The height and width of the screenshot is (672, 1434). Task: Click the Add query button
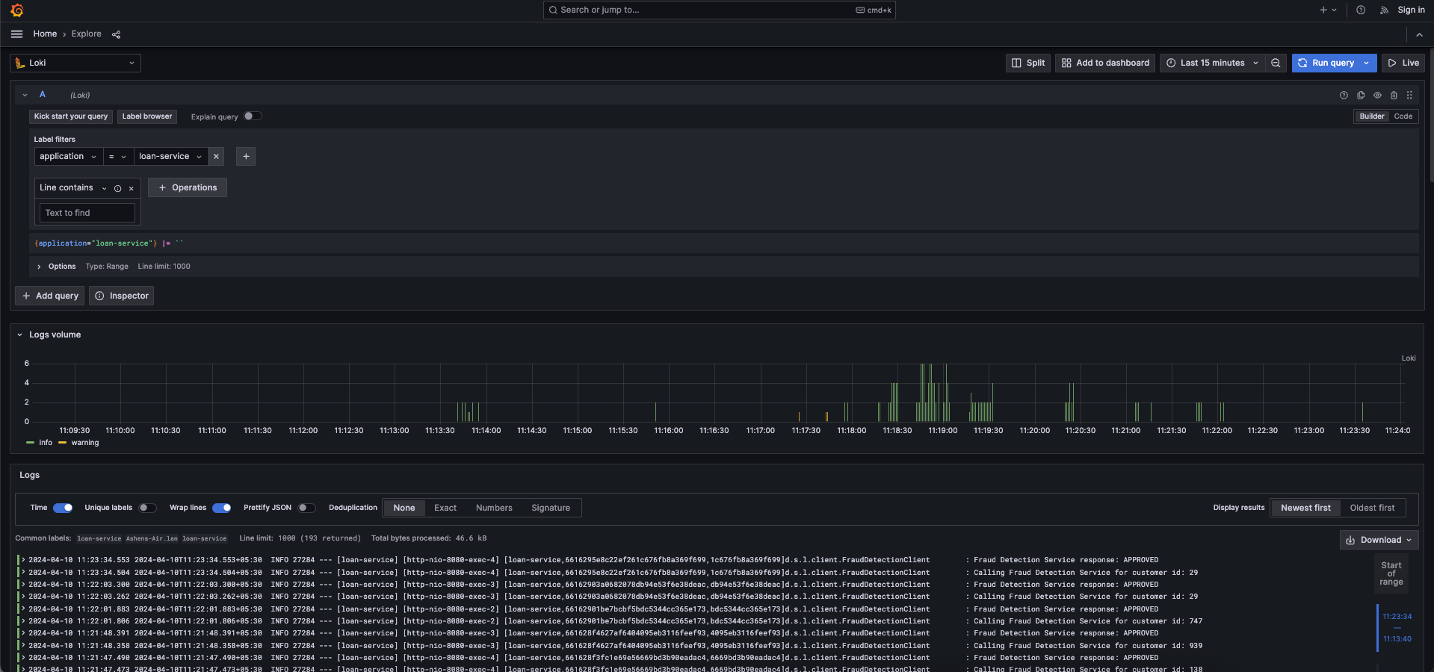(x=50, y=296)
